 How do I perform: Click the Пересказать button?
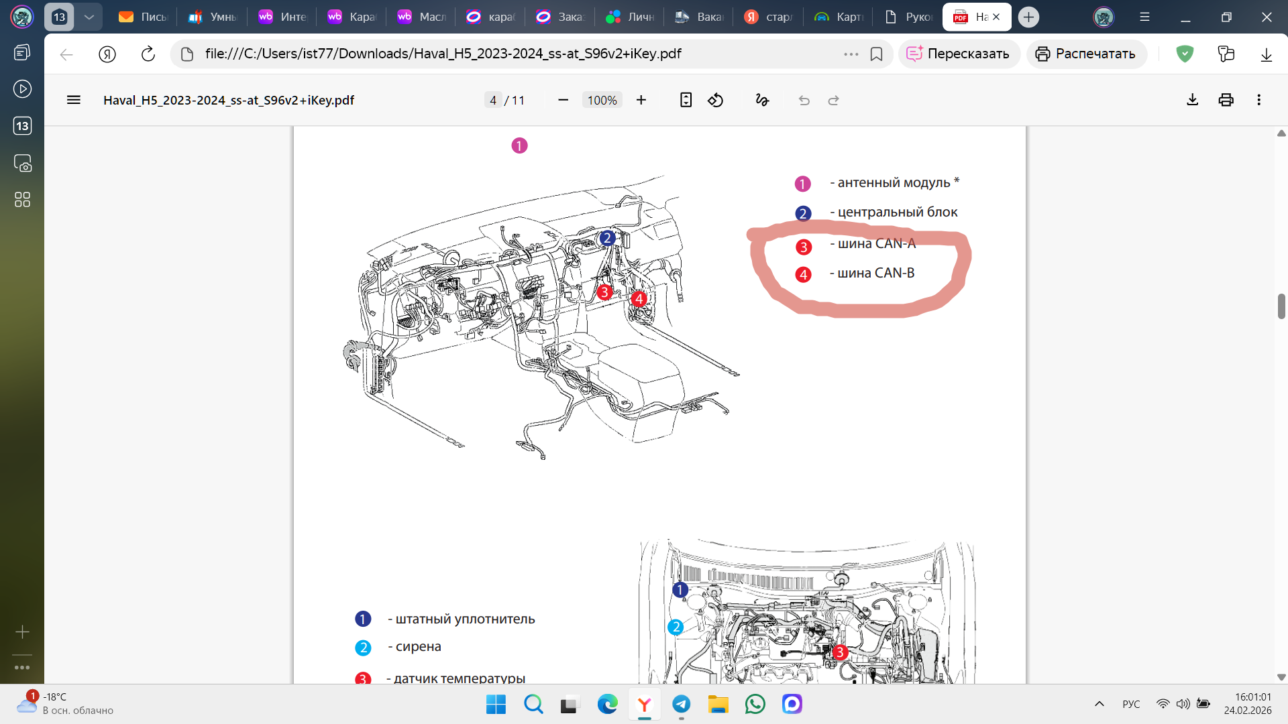tap(959, 54)
